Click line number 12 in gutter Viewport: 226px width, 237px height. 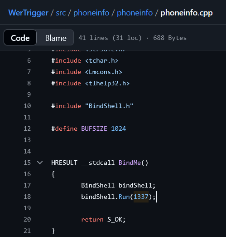click(x=27, y=128)
